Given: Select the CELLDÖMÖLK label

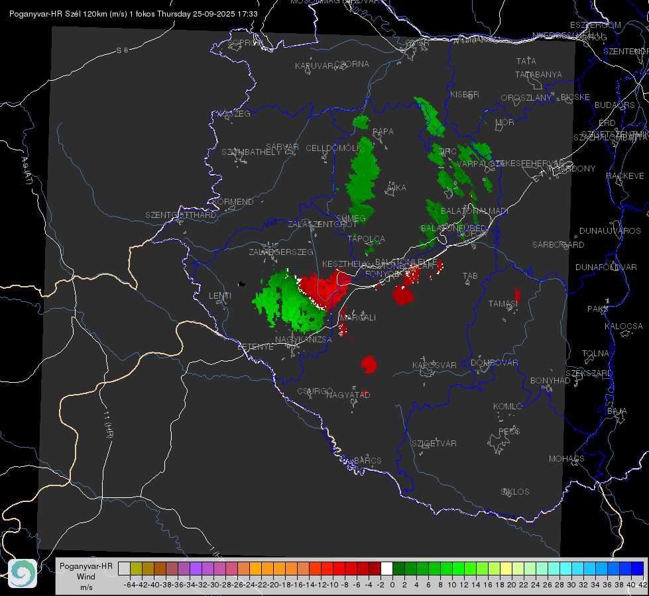Looking at the screenshot, I should [x=333, y=148].
